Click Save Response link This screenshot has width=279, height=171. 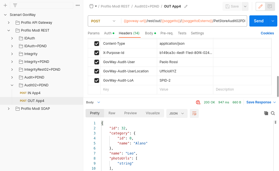259,102
